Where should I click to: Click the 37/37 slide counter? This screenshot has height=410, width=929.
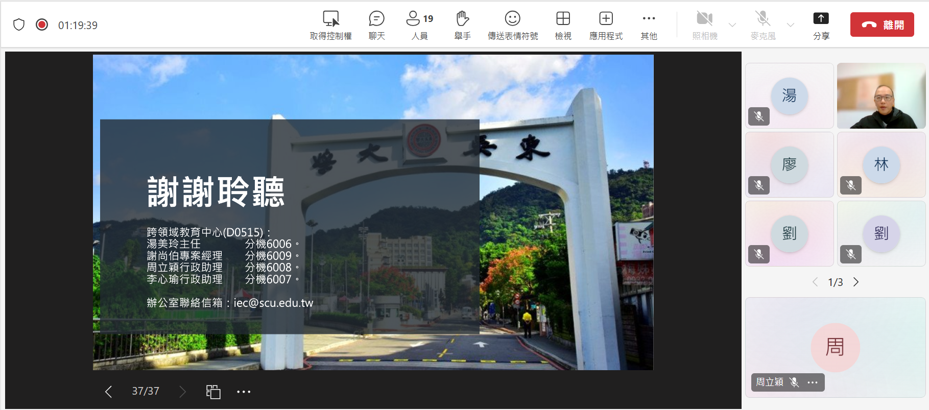[x=146, y=391]
